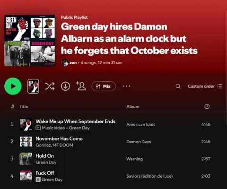Download the playlist for offline listening

(65, 86)
